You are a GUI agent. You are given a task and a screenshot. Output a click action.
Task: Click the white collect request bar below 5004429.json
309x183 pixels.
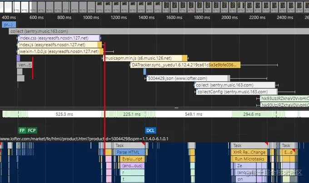235,85
